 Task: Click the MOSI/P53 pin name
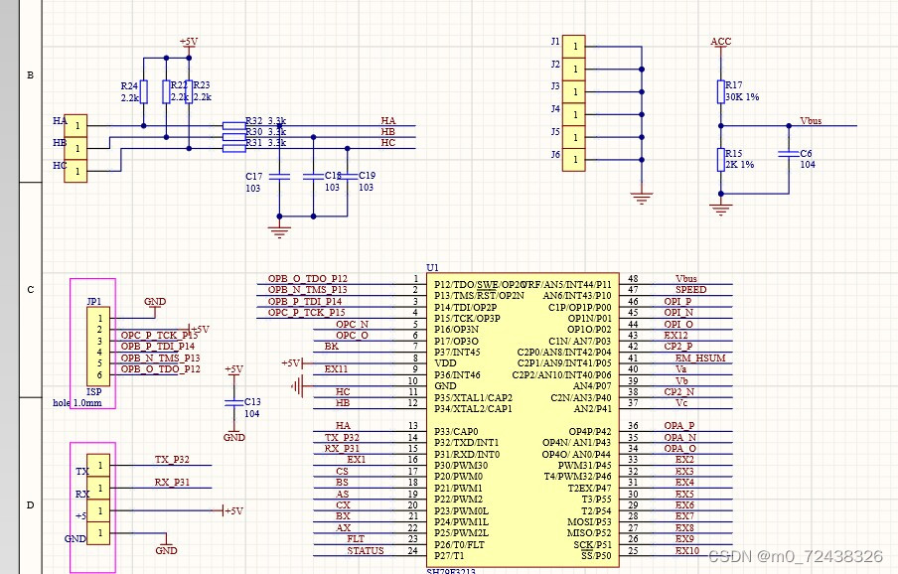click(x=589, y=522)
